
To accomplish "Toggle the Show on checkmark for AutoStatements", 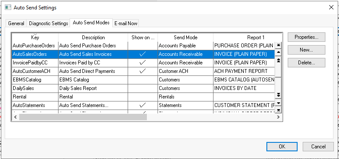I will coord(143,105).
